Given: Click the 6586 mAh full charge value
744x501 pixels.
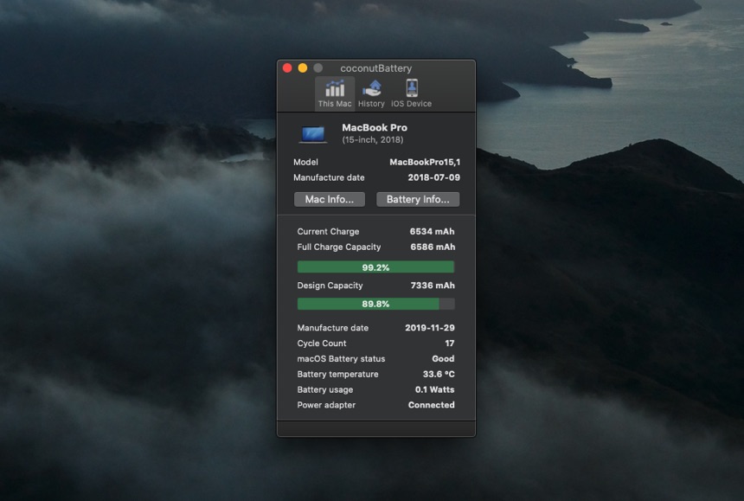Looking at the screenshot, I should [433, 247].
